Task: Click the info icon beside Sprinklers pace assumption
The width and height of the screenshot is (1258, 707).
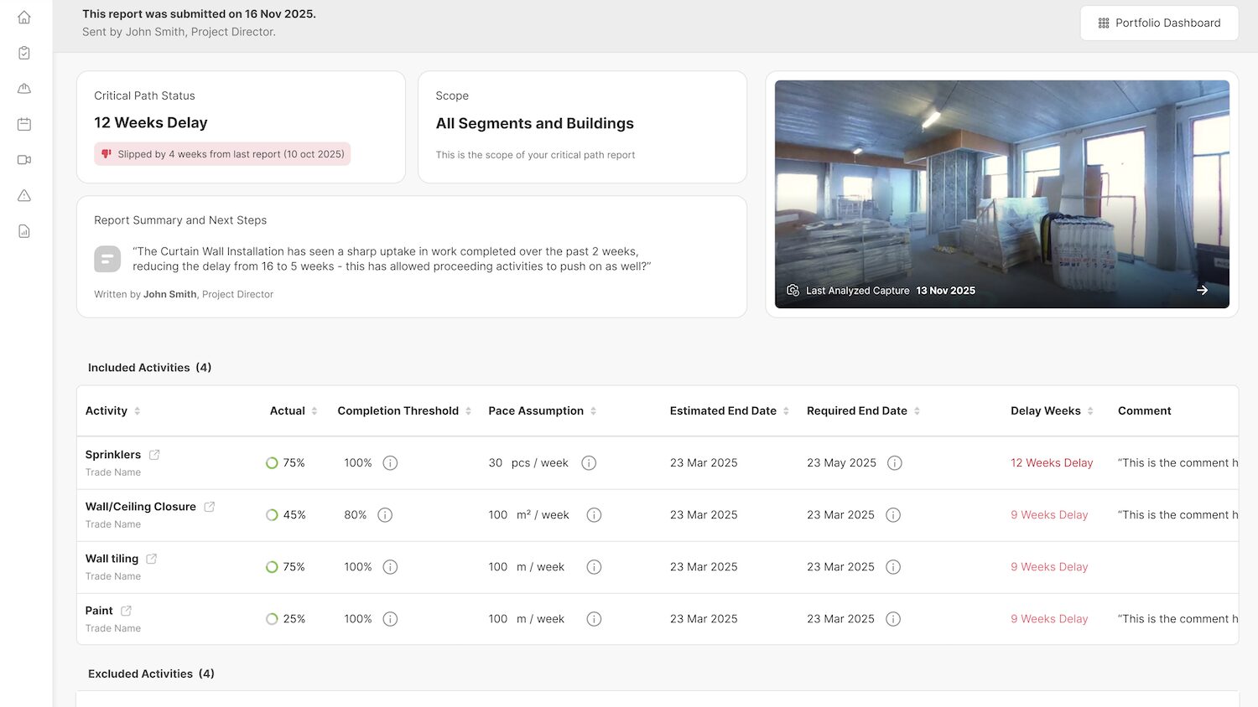Action: click(588, 462)
